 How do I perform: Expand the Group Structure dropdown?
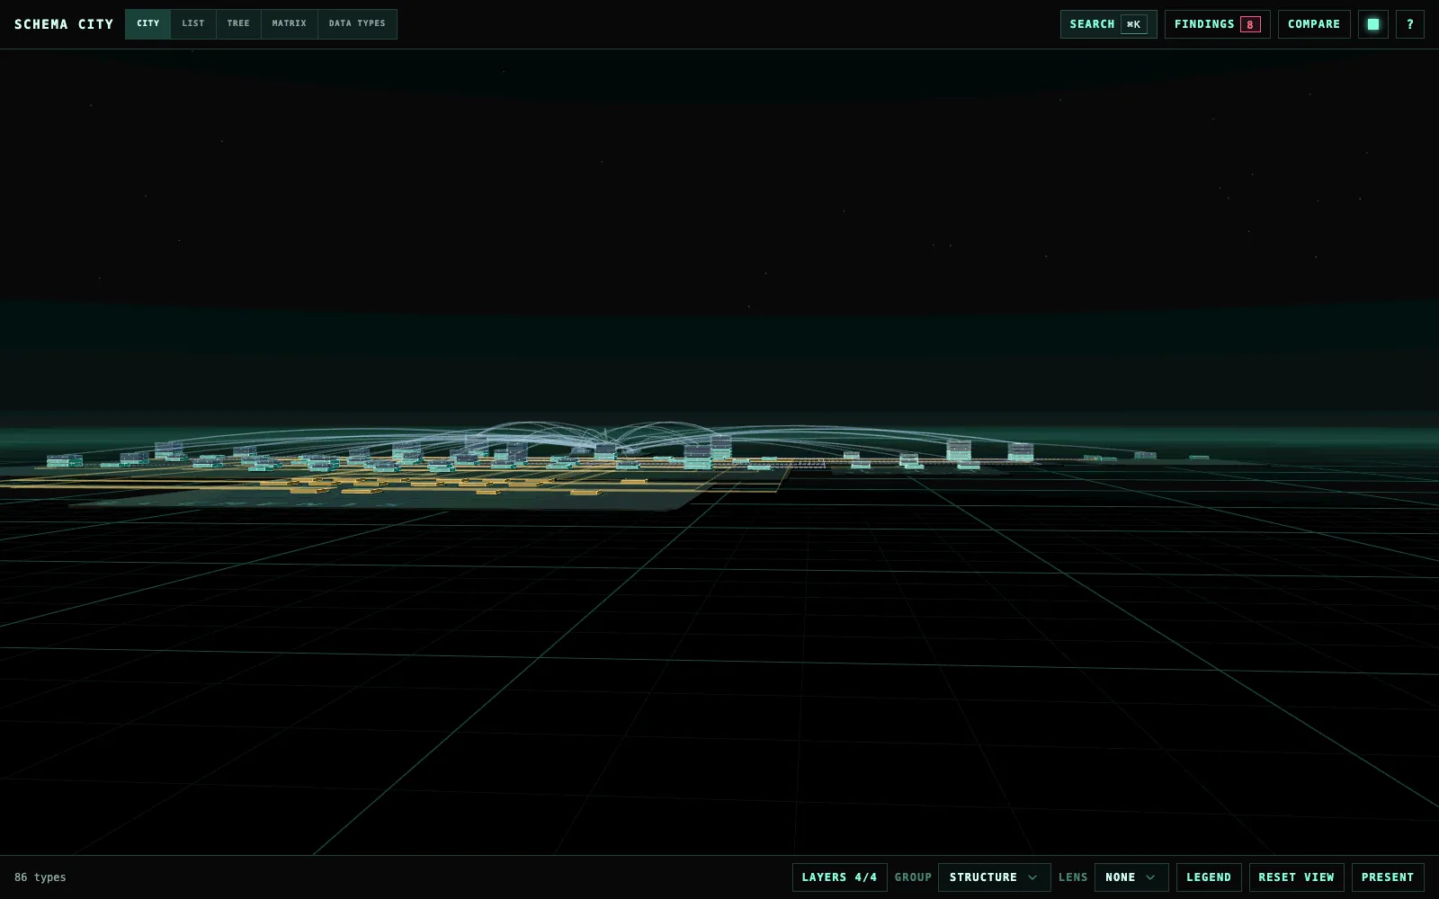[994, 877]
